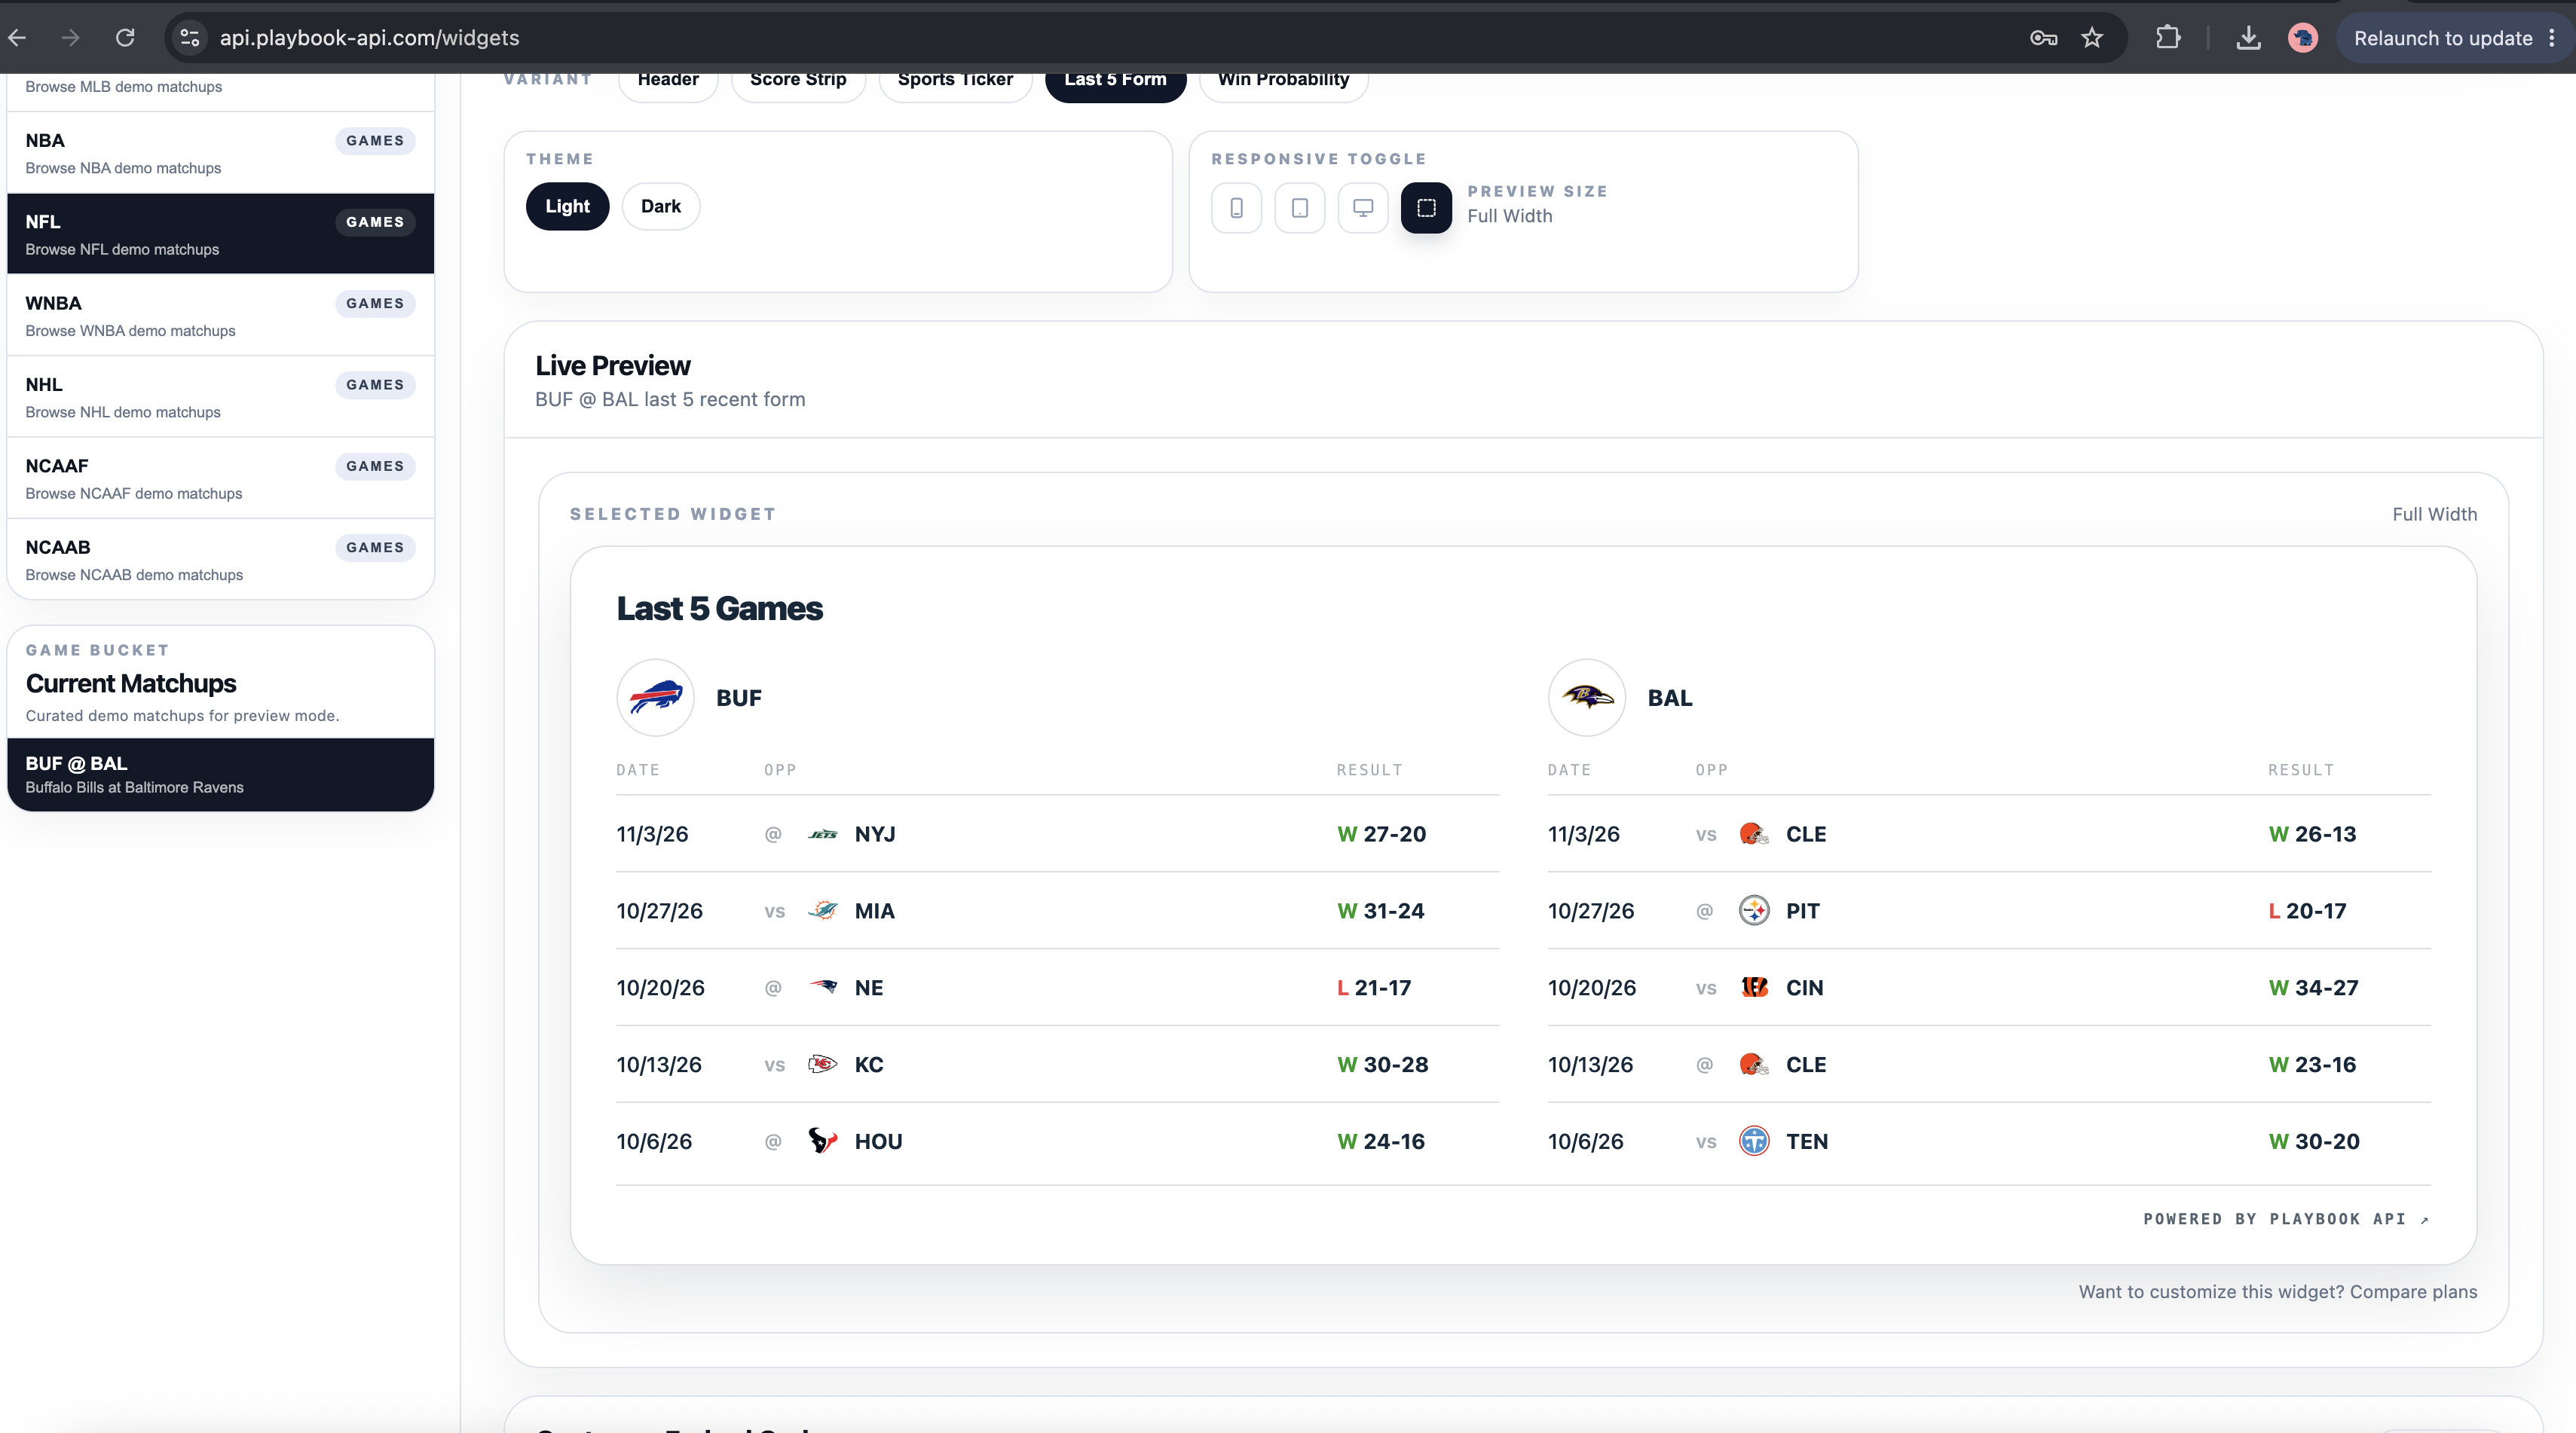Open NBA demo matchups

[x=220, y=153]
